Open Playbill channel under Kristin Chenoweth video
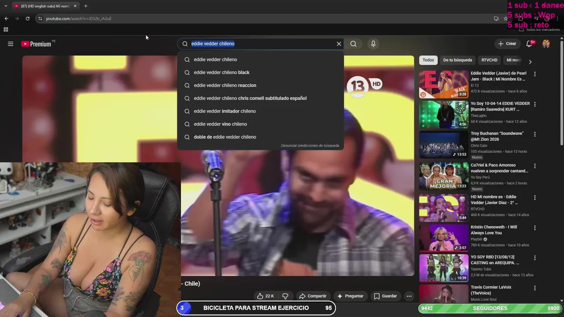Viewport: 564px width, 317px height. (476, 239)
